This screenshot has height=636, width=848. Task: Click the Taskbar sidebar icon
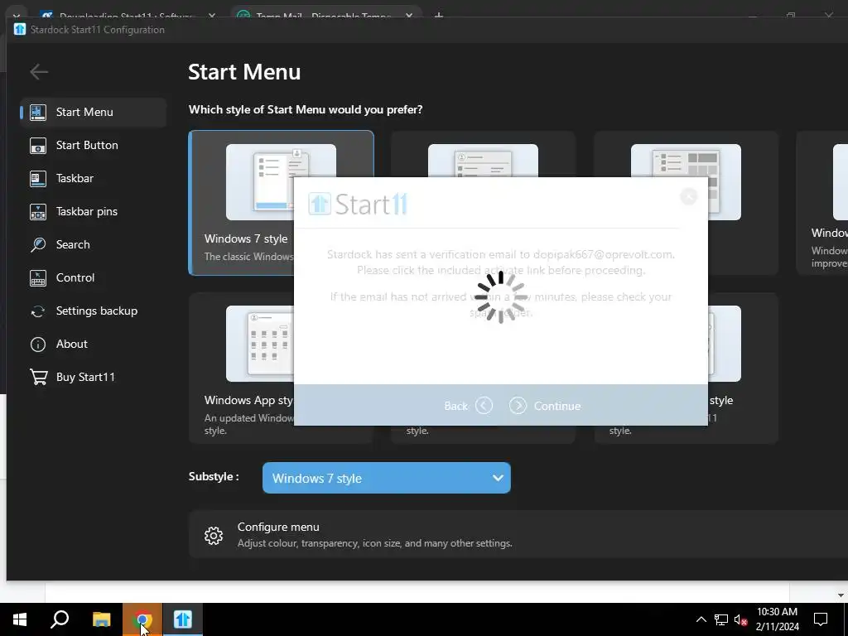pos(38,178)
